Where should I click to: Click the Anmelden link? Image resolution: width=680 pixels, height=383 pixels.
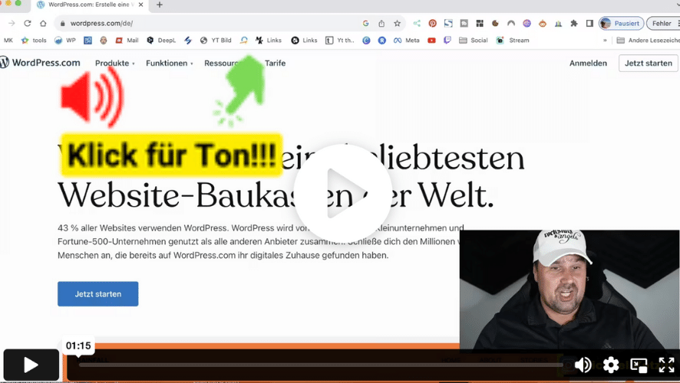[588, 63]
